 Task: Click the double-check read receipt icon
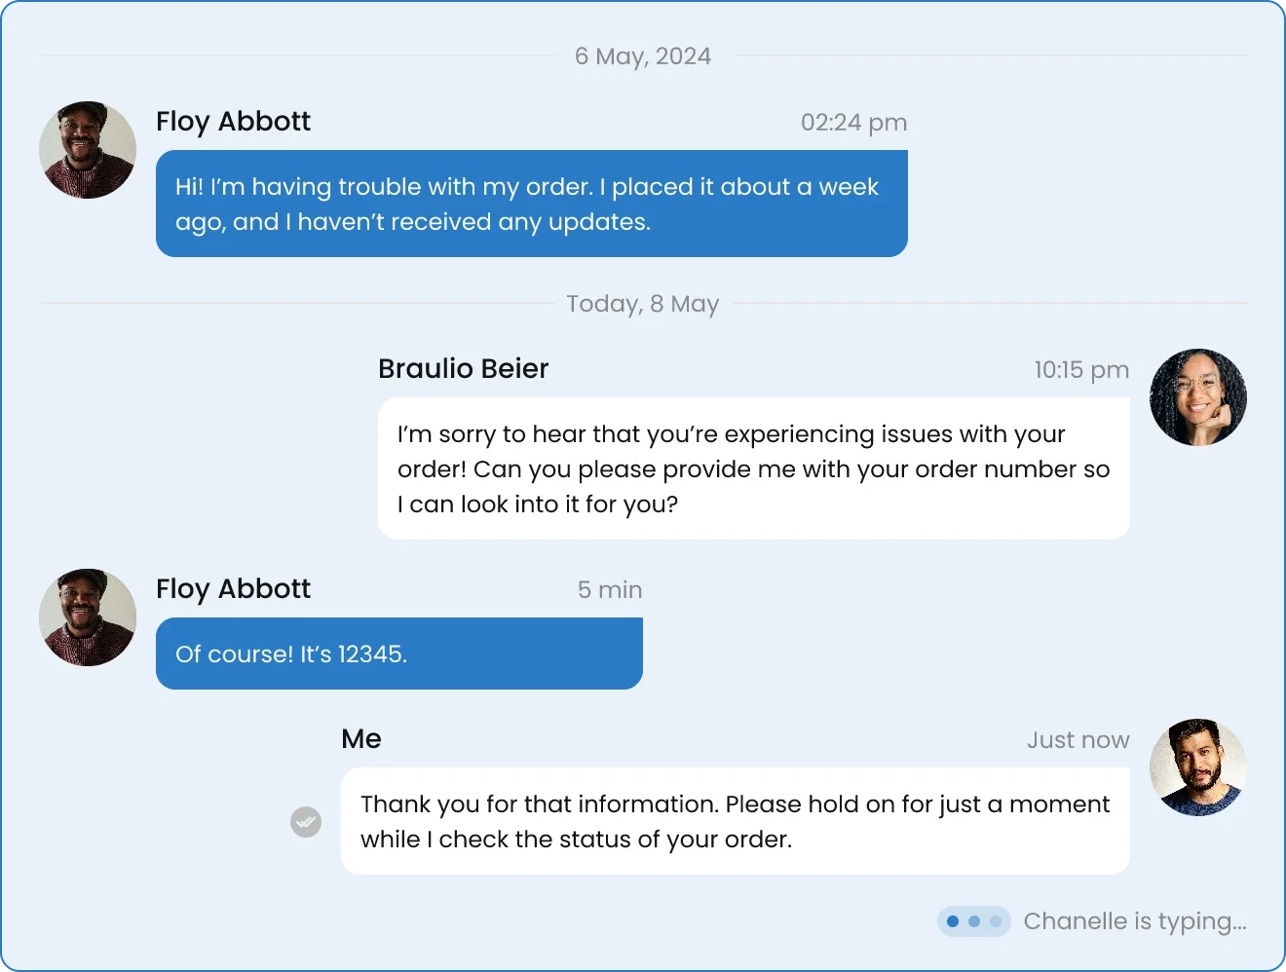(306, 822)
